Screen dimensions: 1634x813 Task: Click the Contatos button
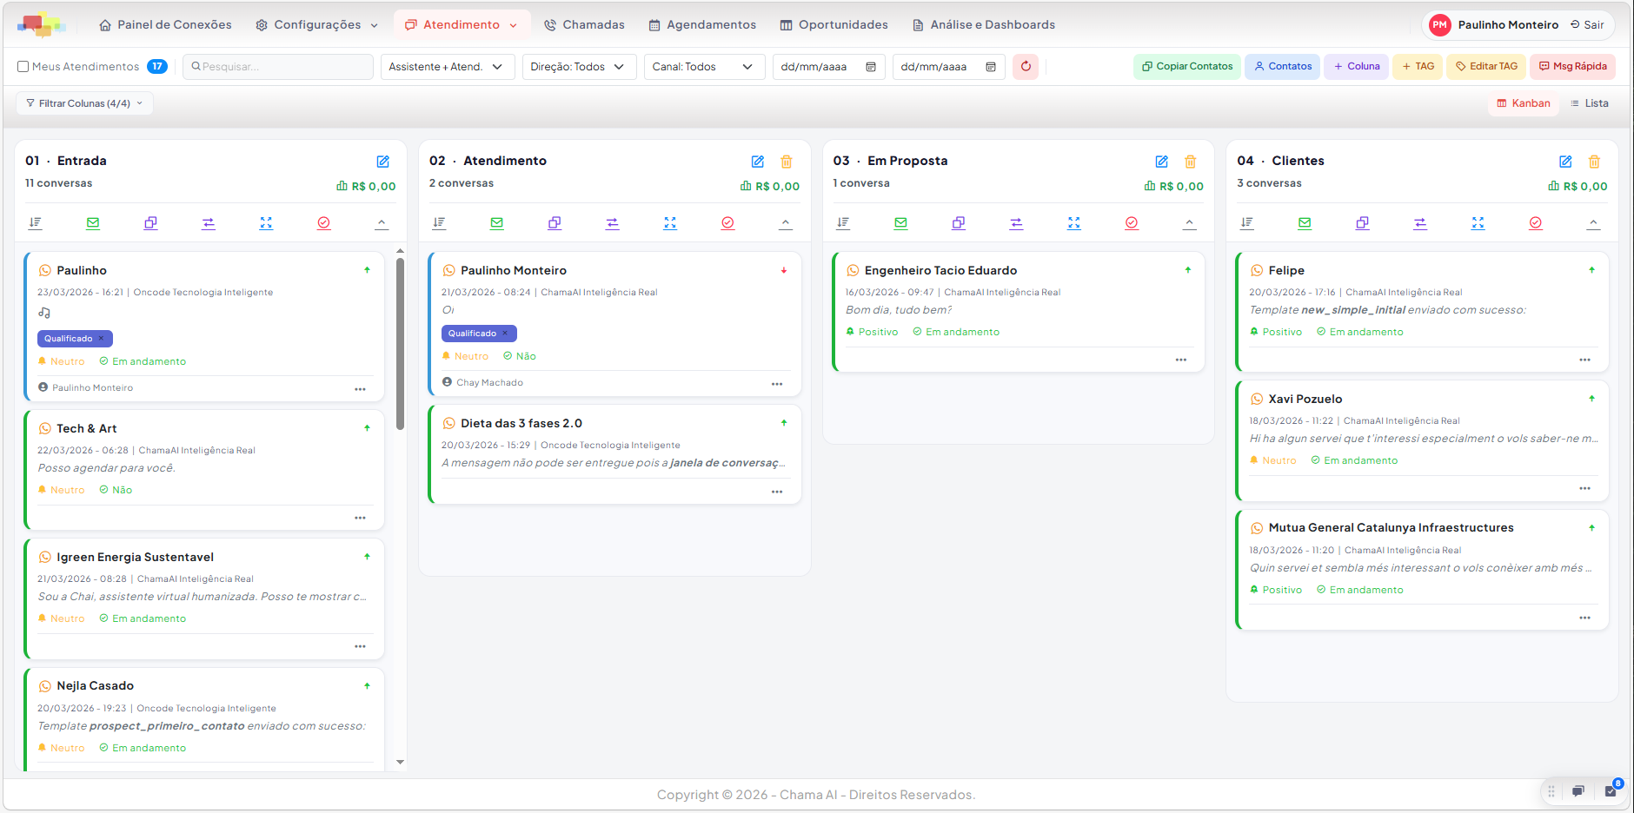point(1283,67)
